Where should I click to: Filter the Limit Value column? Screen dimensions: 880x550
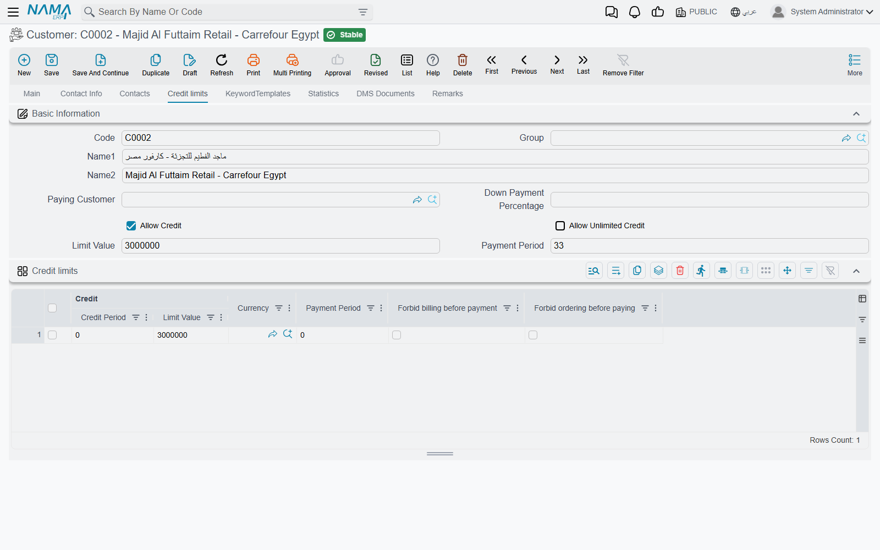[211, 317]
